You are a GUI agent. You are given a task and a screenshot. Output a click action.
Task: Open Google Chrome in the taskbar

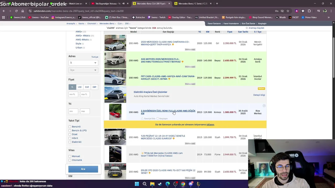click(183, 184)
